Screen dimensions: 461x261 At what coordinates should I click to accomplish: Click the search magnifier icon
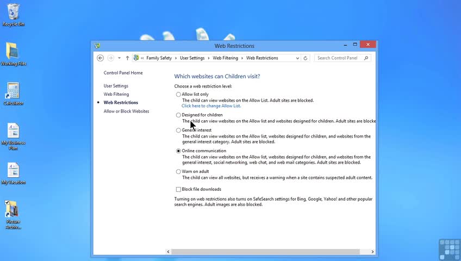(x=366, y=58)
